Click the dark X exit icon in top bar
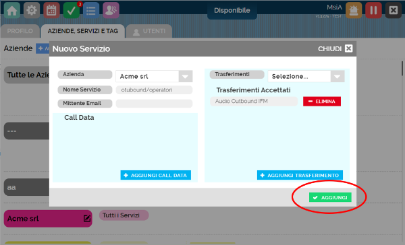 coord(393,10)
